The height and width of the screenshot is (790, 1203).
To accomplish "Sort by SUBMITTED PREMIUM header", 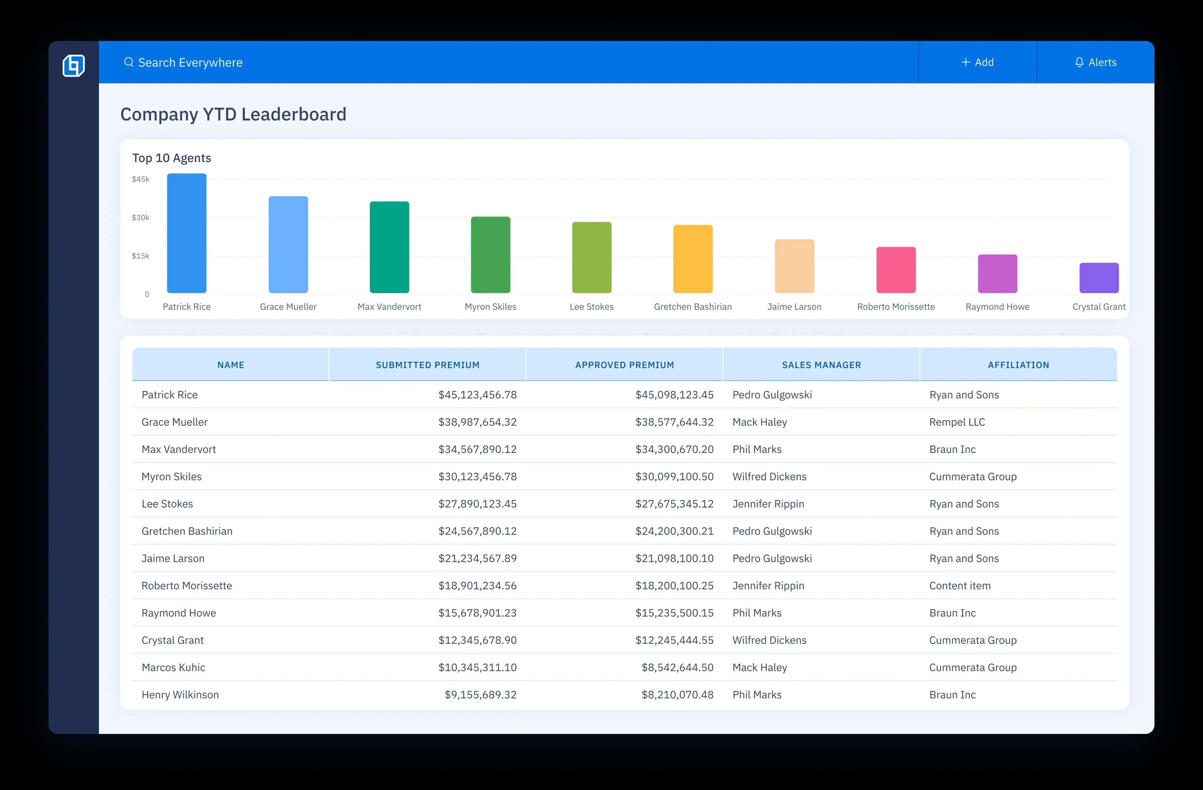I will [427, 364].
